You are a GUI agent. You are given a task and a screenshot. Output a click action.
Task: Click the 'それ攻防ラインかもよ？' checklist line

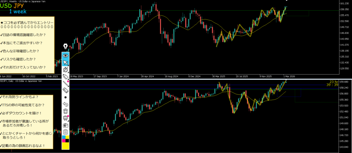[19, 97]
